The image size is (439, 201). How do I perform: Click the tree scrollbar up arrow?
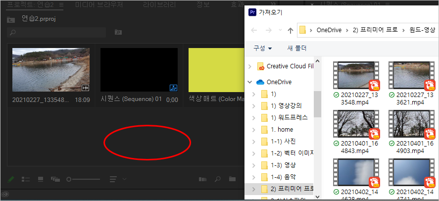click(x=317, y=60)
